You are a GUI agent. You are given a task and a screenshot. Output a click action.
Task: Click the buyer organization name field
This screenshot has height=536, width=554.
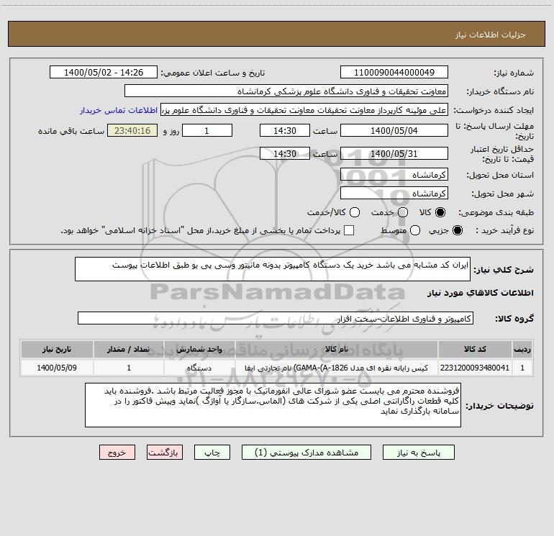(x=286, y=91)
